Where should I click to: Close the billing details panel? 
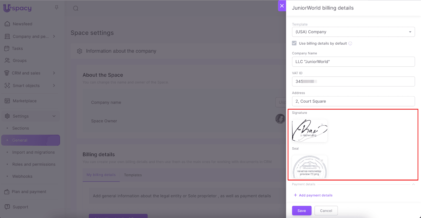point(282,6)
